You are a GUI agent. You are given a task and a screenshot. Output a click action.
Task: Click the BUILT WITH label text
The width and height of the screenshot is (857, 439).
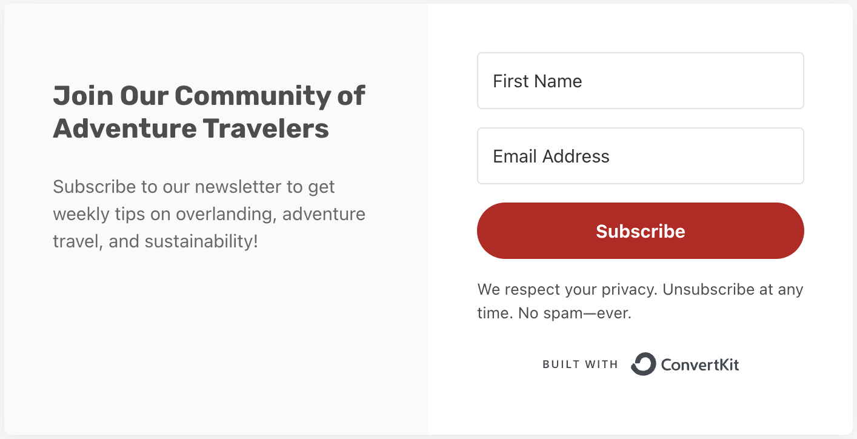pyautogui.click(x=579, y=364)
